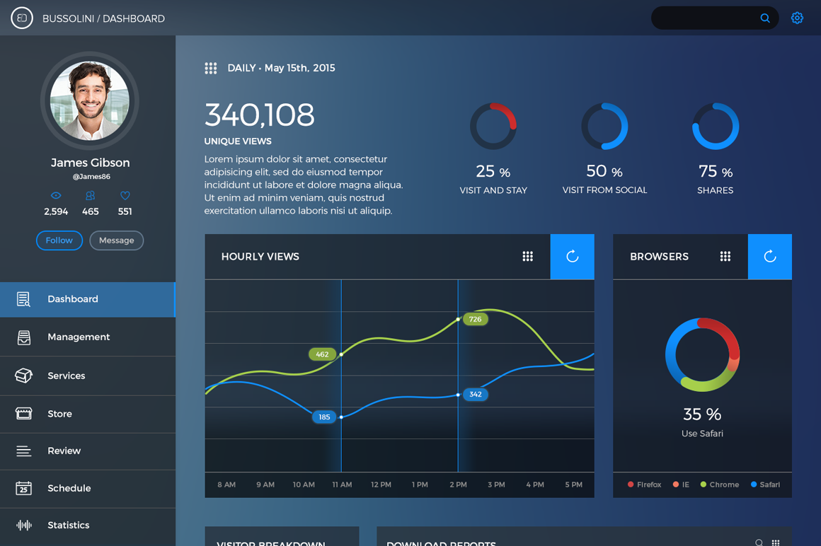
Task: Open the Browsers grid options menu
Action: (725, 257)
